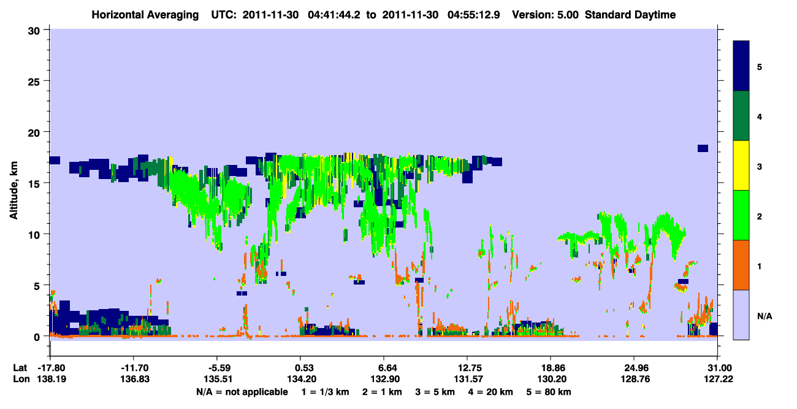This screenshot has height=409, width=797.
Task: Click the longitude value 136.83
Action: [x=135, y=380]
